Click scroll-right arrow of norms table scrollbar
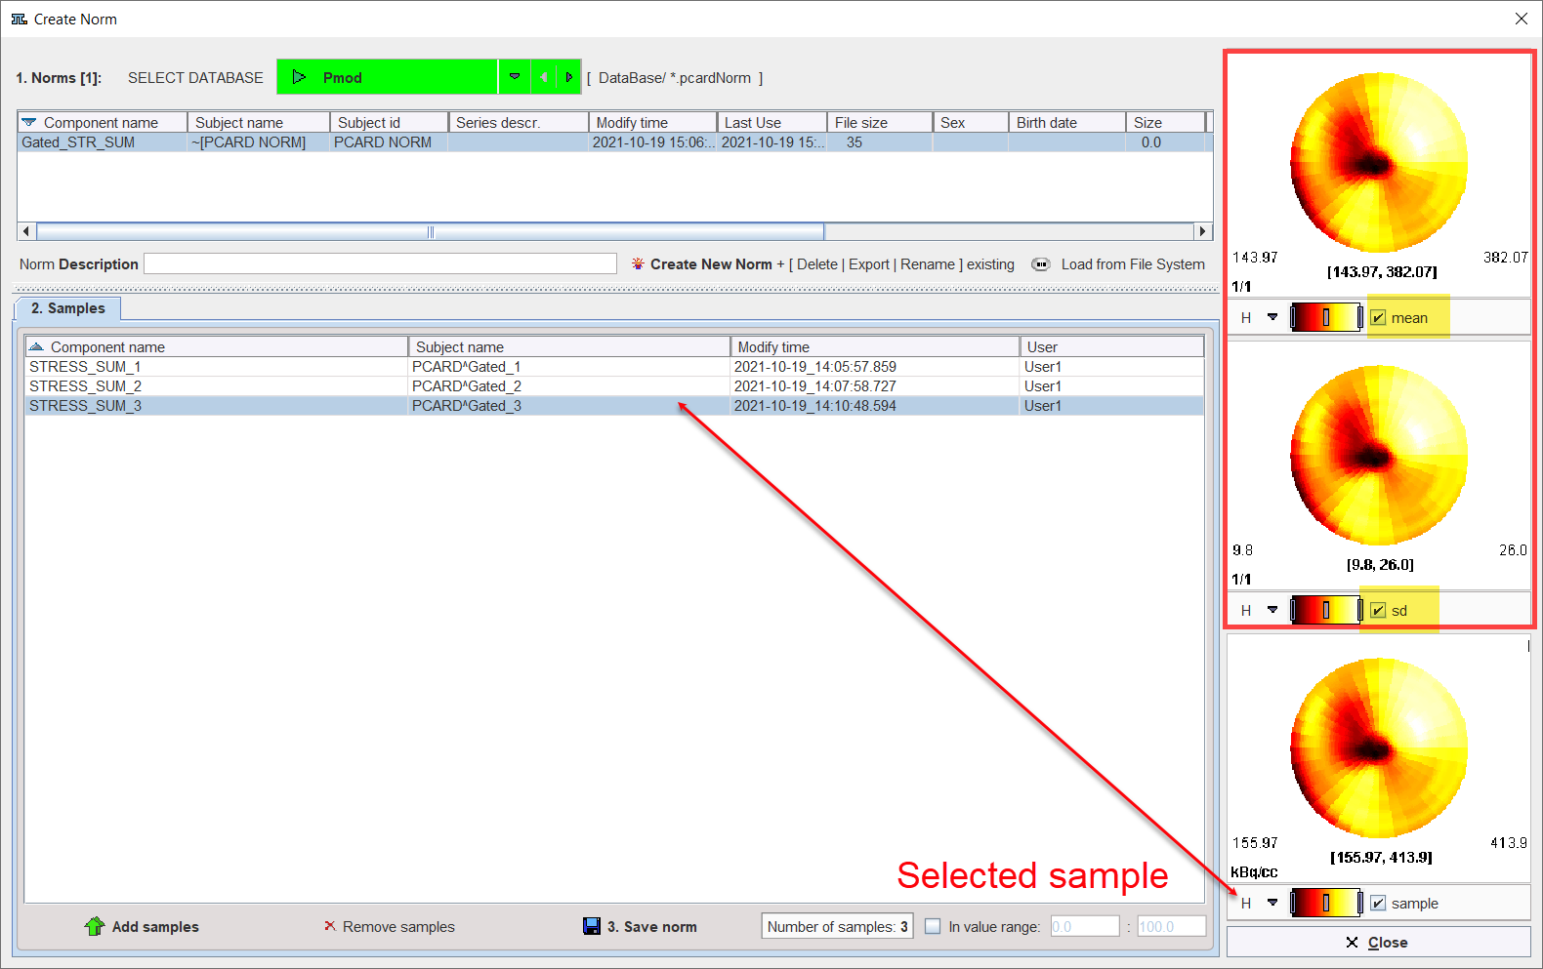The height and width of the screenshot is (969, 1543). point(1203,231)
